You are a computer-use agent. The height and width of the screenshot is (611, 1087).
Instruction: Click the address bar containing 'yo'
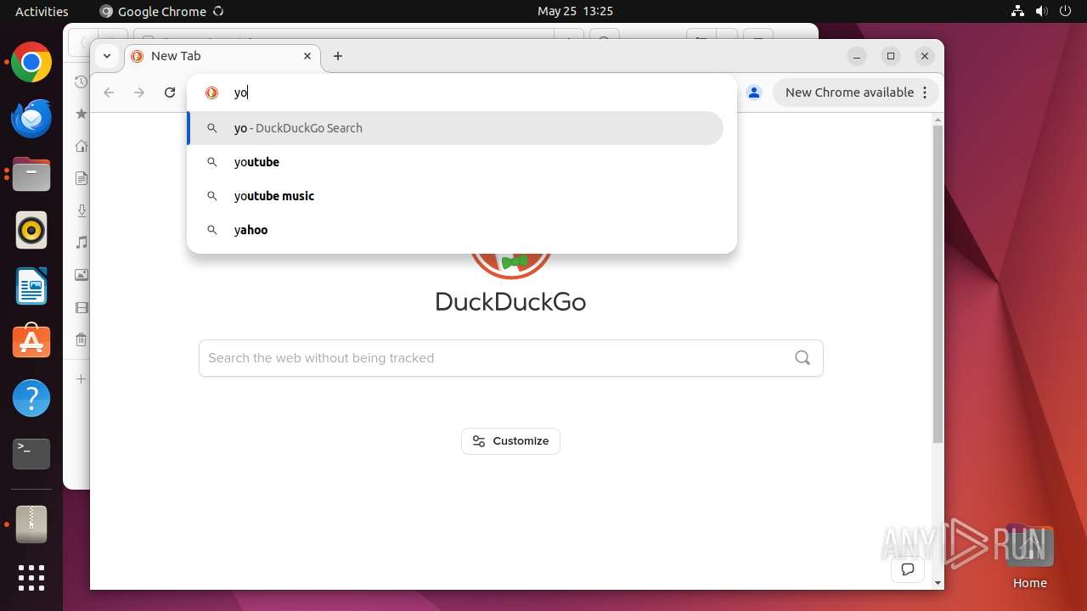click(x=461, y=92)
